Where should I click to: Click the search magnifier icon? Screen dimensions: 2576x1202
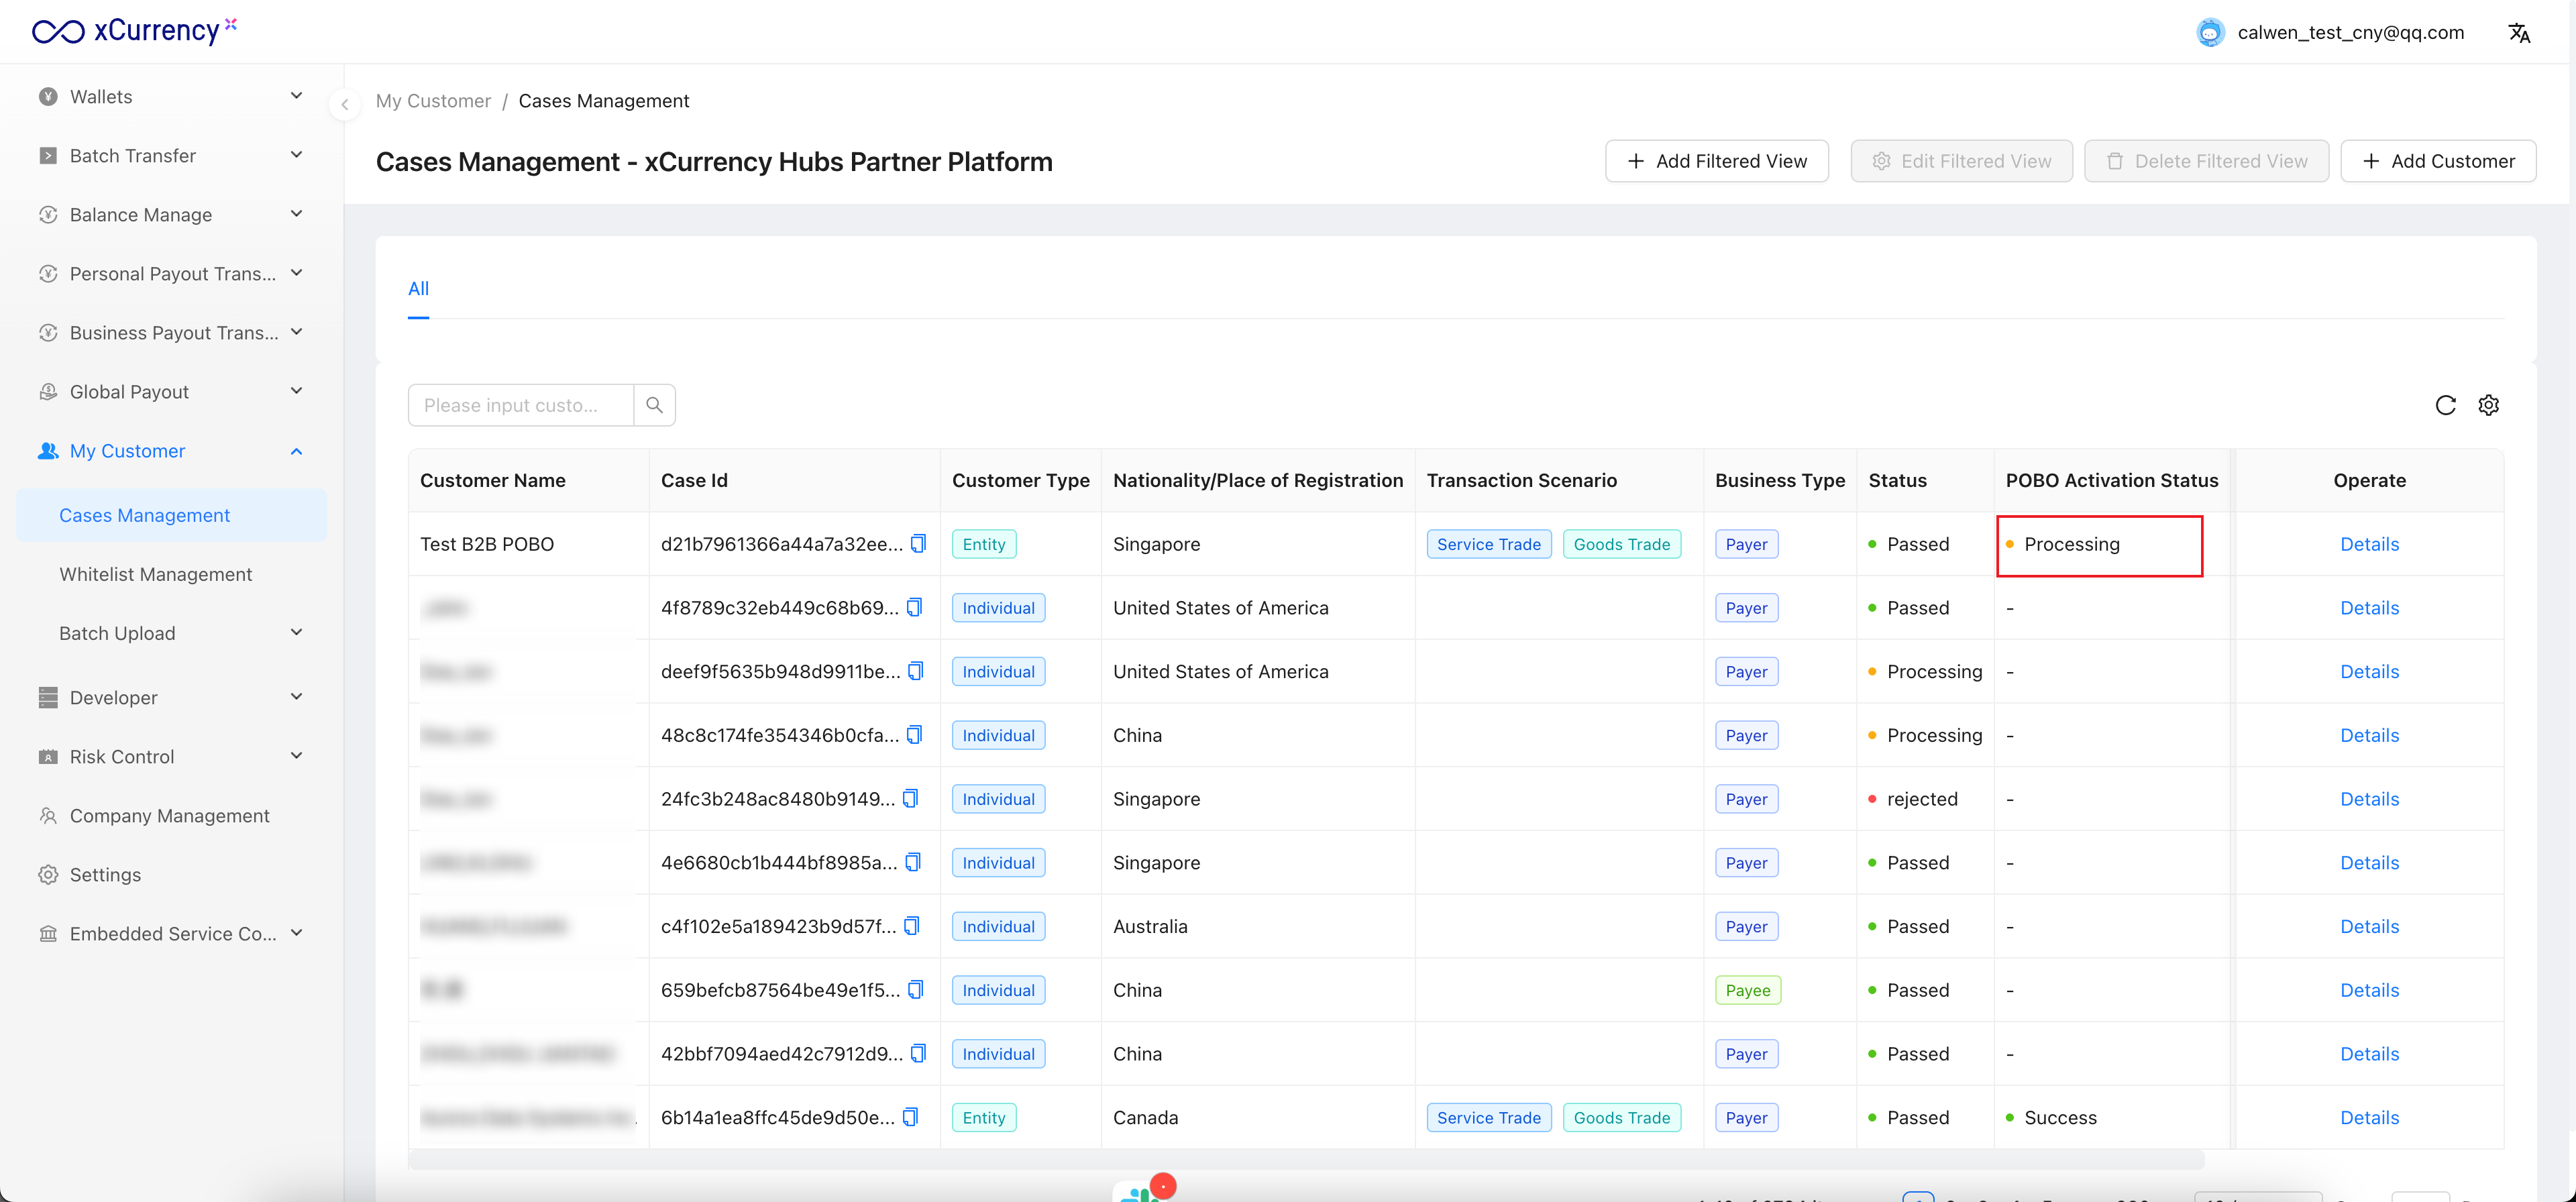(x=654, y=405)
